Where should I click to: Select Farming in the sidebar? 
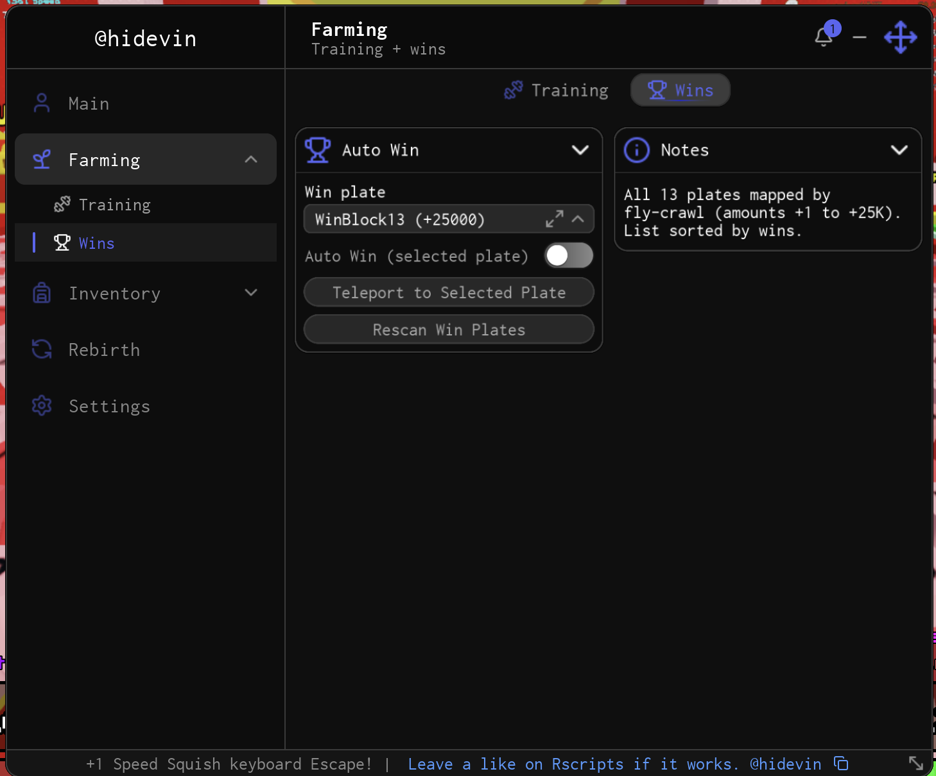146,159
